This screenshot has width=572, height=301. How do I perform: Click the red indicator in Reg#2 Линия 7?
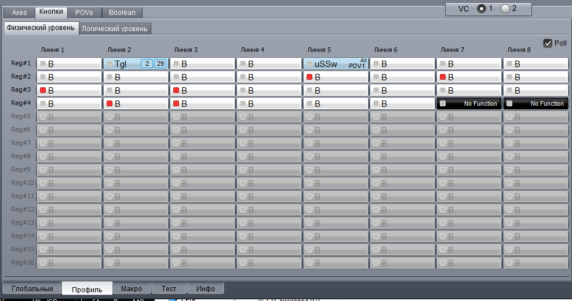click(x=443, y=77)
